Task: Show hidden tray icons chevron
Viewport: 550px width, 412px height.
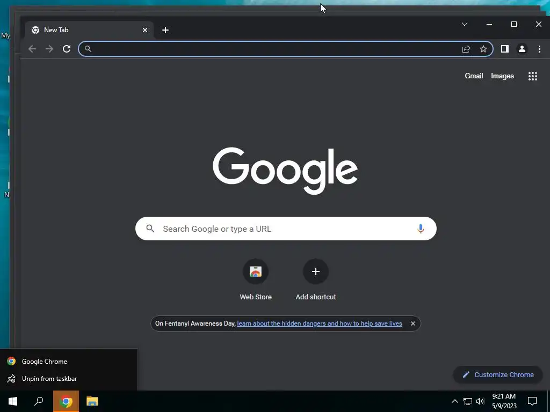Action: 454,401
